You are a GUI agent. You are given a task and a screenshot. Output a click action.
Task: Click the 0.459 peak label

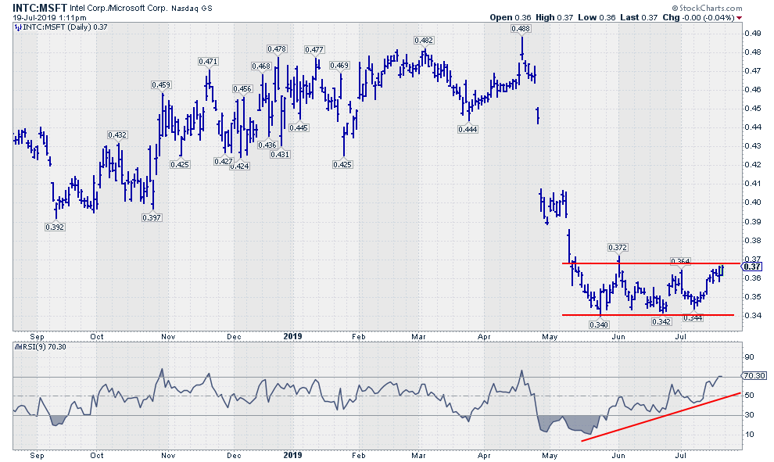click(161, 85)
